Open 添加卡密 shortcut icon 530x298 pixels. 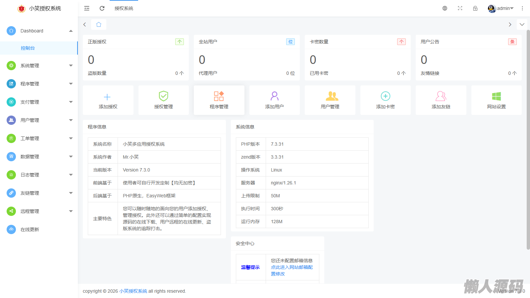pos(385,100)
